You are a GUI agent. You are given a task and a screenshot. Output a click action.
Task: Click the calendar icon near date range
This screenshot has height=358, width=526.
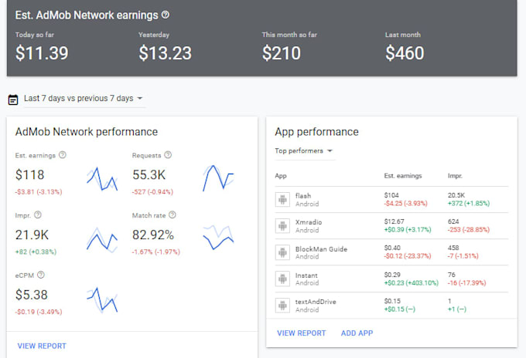tap(13, 100)
